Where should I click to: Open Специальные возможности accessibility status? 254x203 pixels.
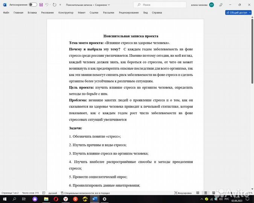point(85,193)
